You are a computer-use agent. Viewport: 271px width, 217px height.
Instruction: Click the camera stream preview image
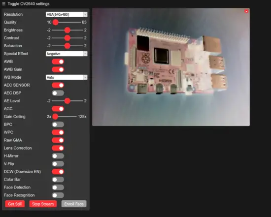[171, 67]
